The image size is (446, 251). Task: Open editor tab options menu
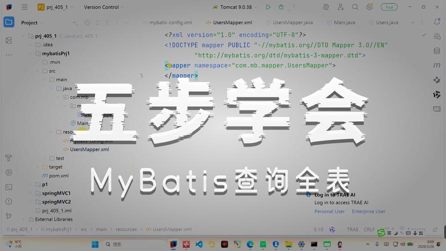click(422, 23)
